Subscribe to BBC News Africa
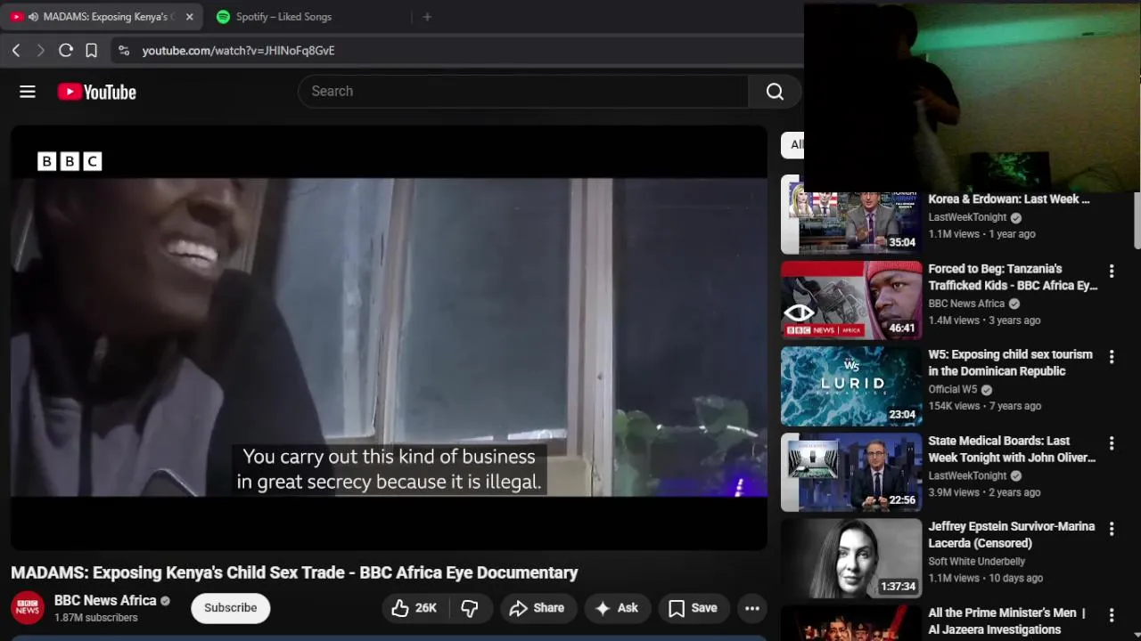The width and height of the screenshot is (1141, 641). [x=230, y=608]
